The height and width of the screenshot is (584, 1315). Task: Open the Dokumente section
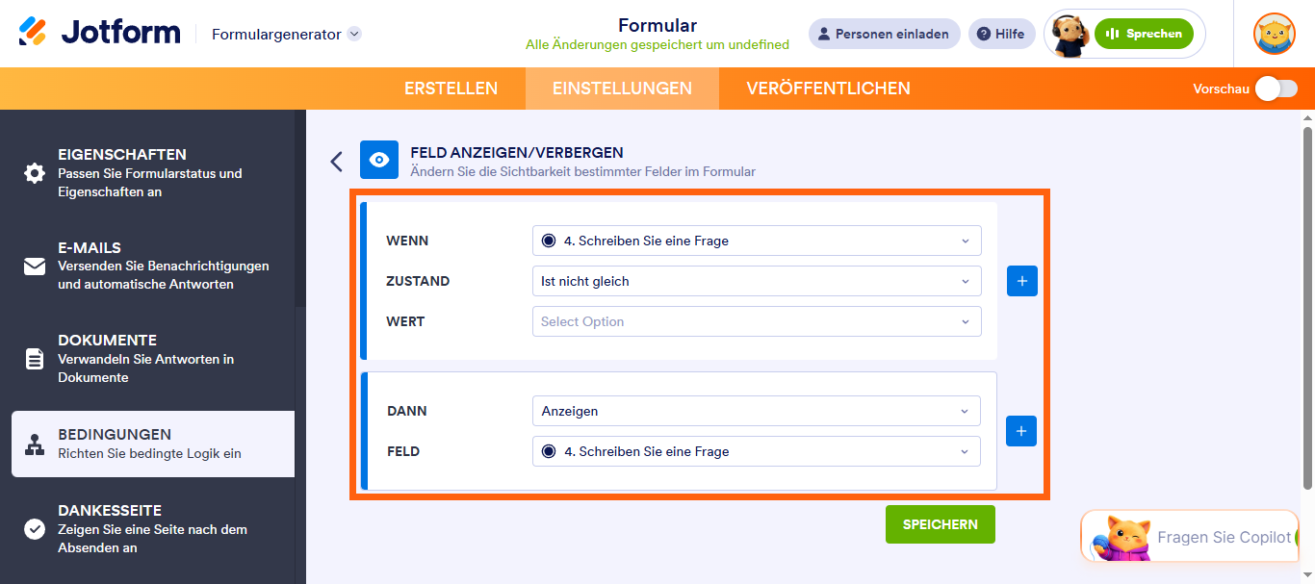(x=153, y=359)
